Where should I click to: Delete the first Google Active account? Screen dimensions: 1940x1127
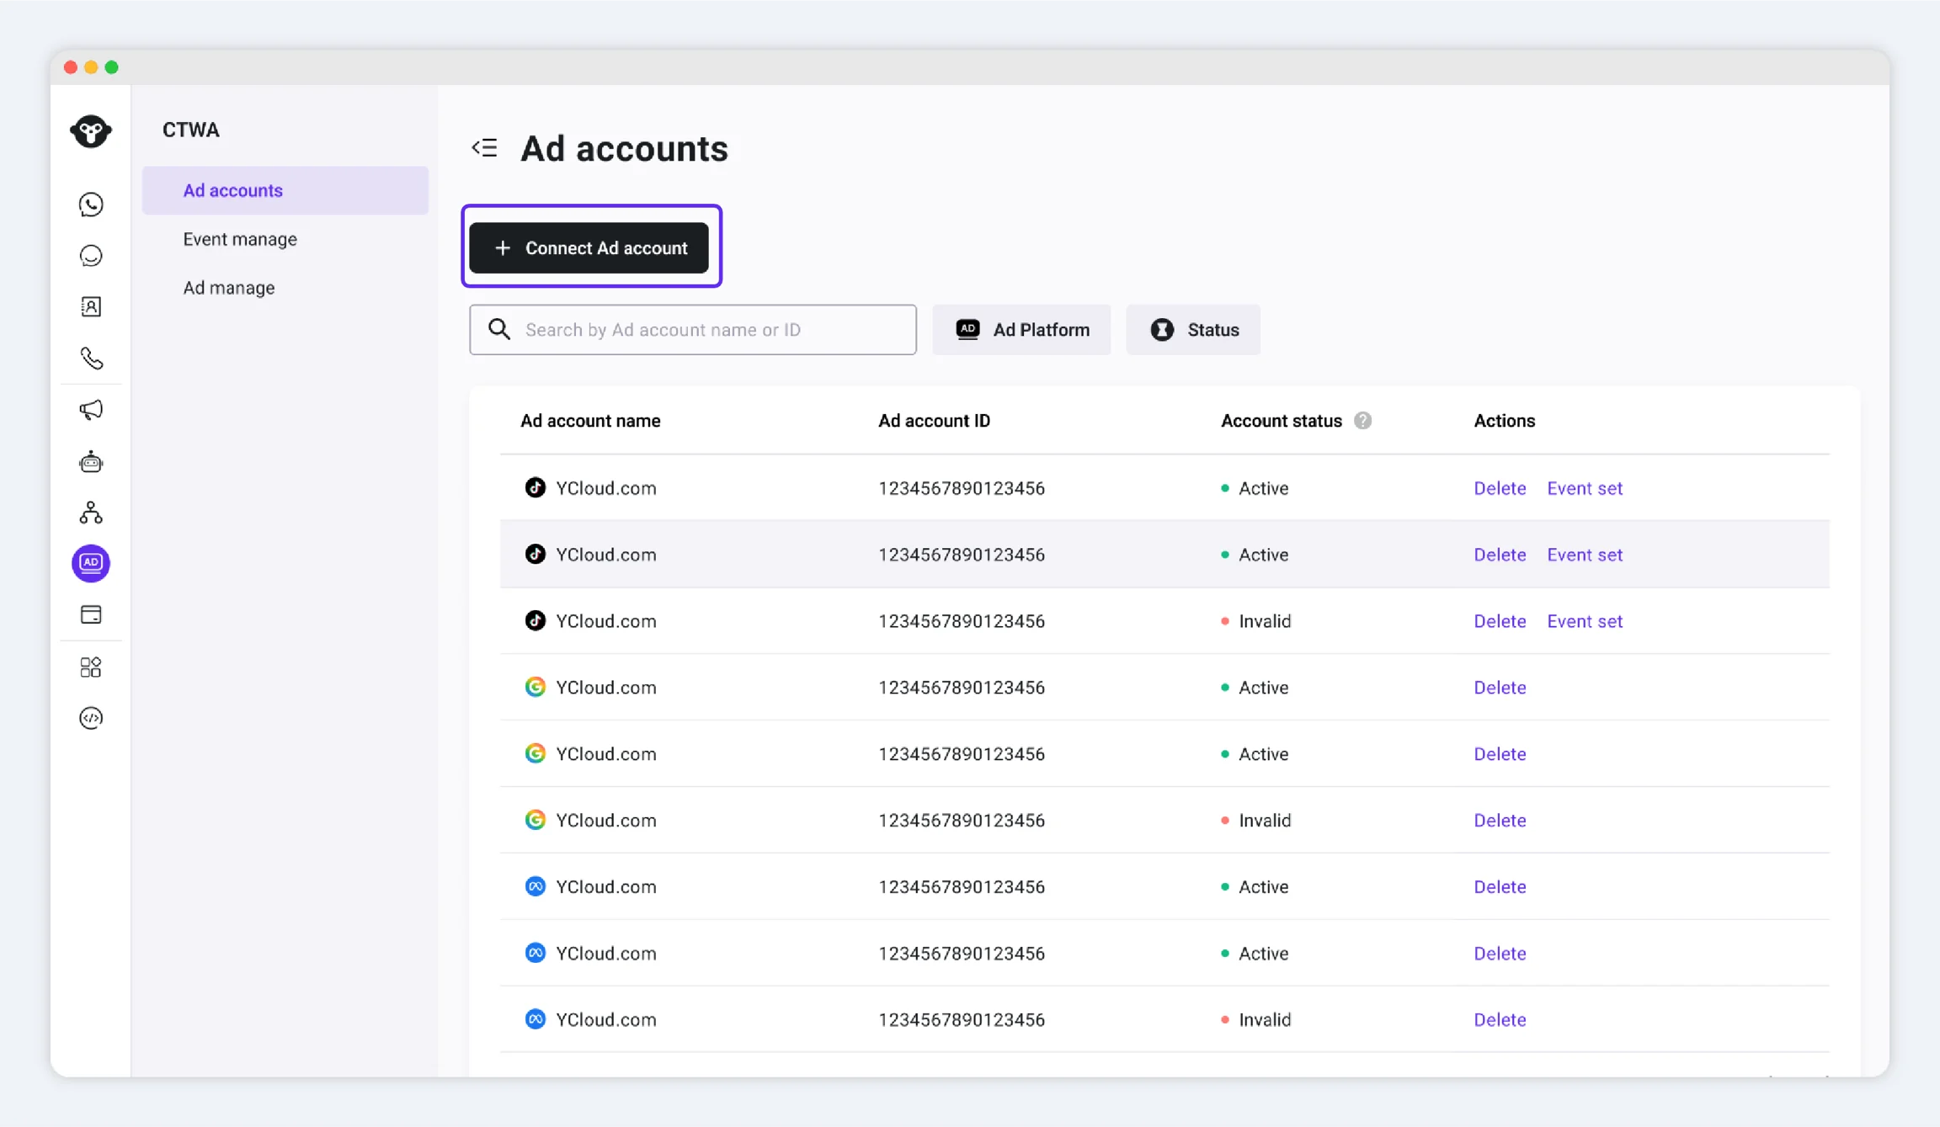pos(1500,688)
